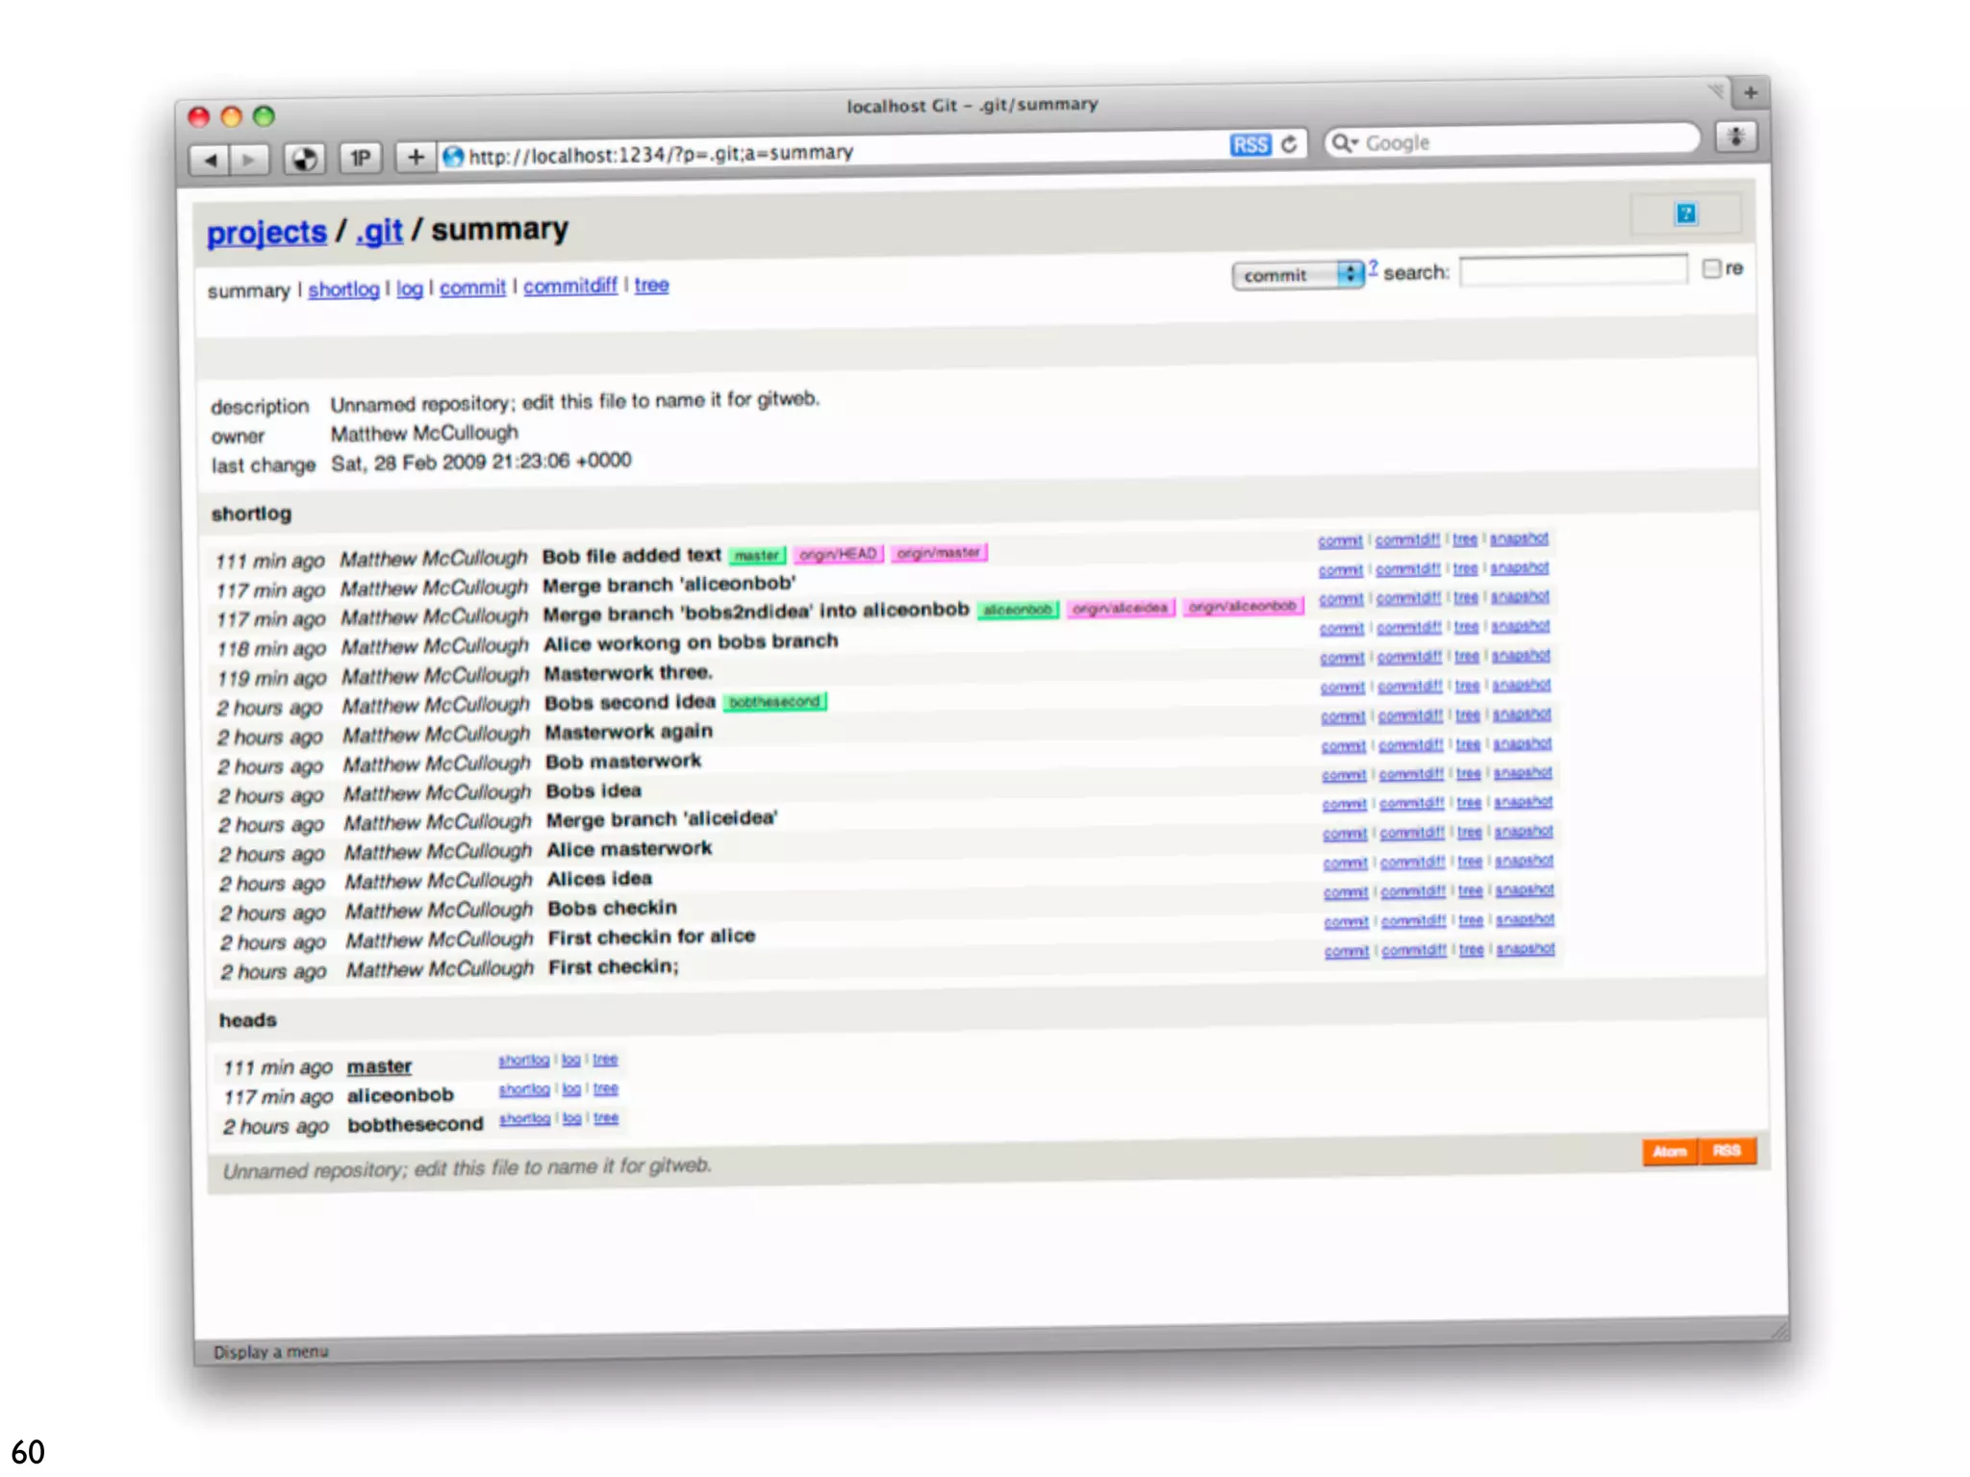The width and height of the screenshot is (1970, 1477).
Task: Click commitdiff link for 'First checkin;' row
Action: click(1414, 950)
